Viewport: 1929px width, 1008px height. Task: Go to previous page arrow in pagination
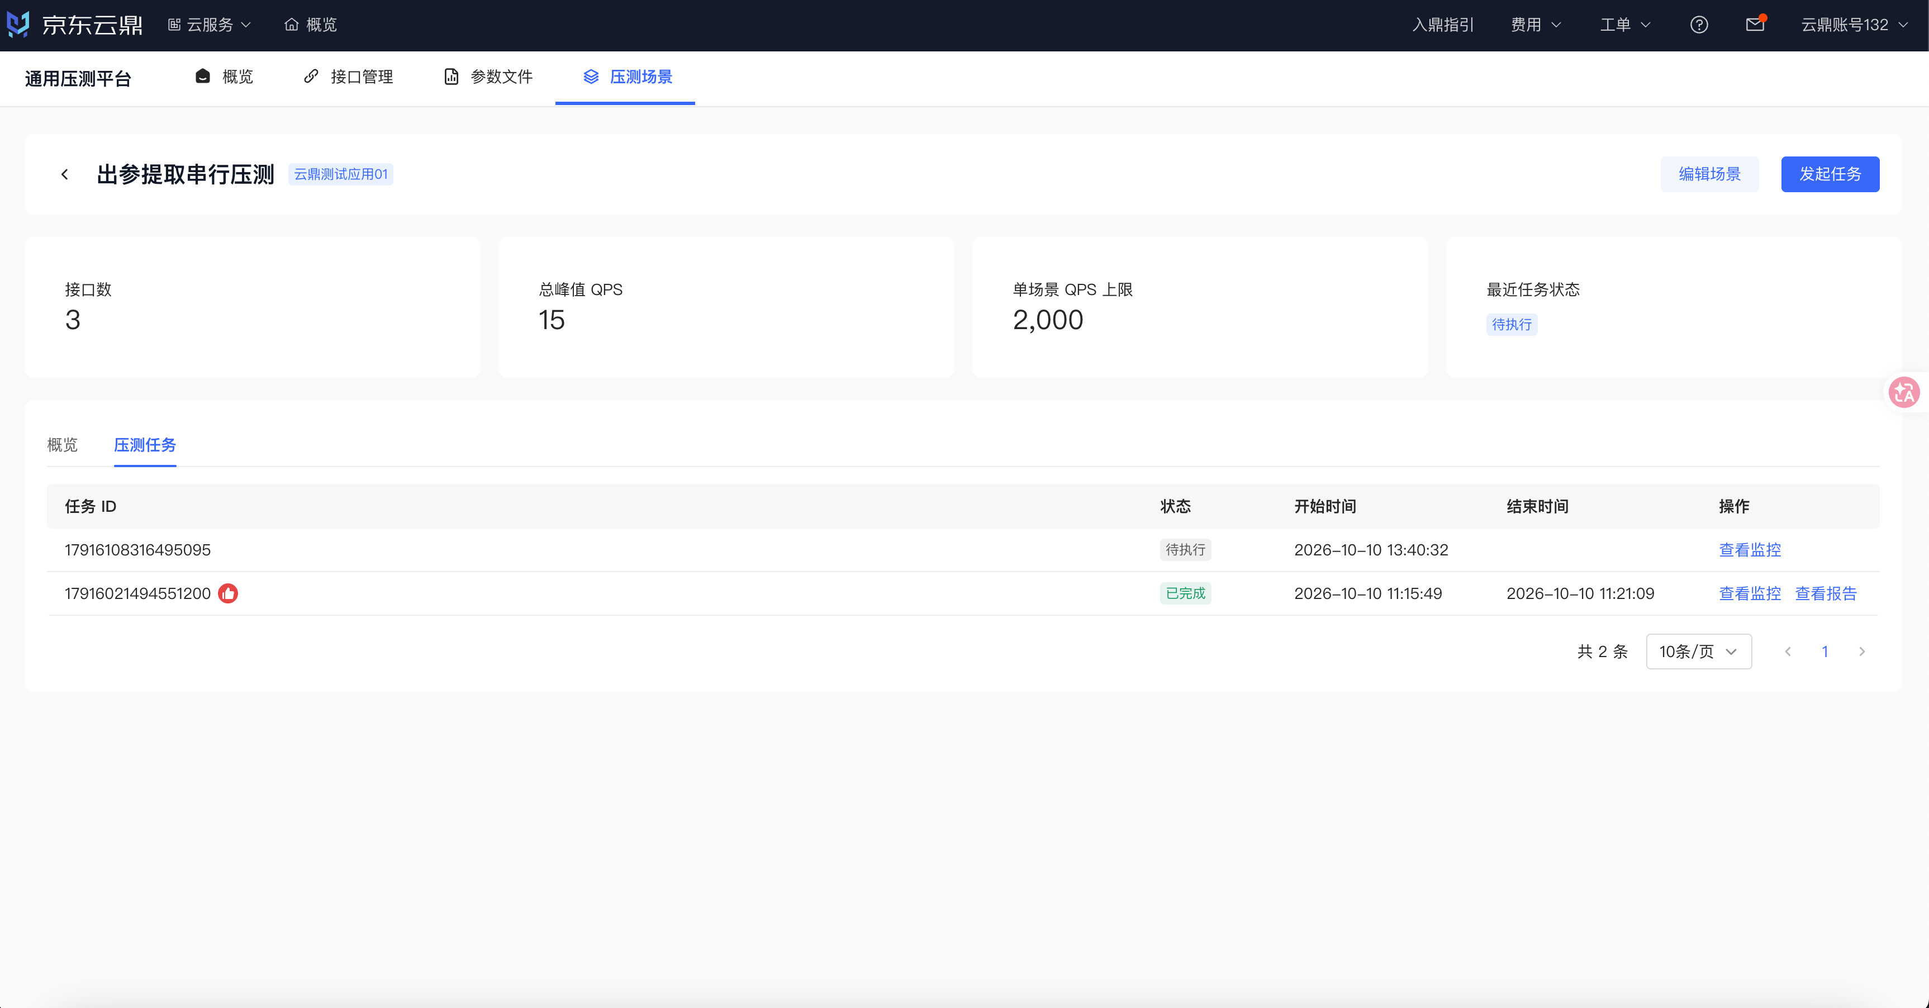point(1788,652)
